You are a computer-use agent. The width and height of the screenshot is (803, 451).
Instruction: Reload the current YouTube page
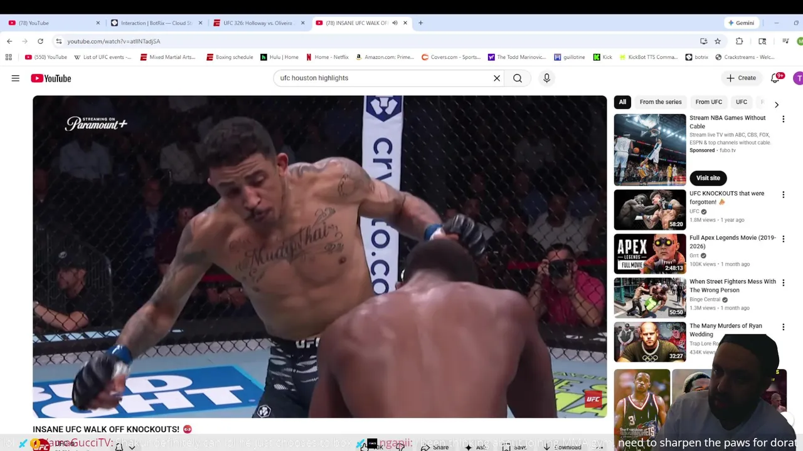(40, 41)
